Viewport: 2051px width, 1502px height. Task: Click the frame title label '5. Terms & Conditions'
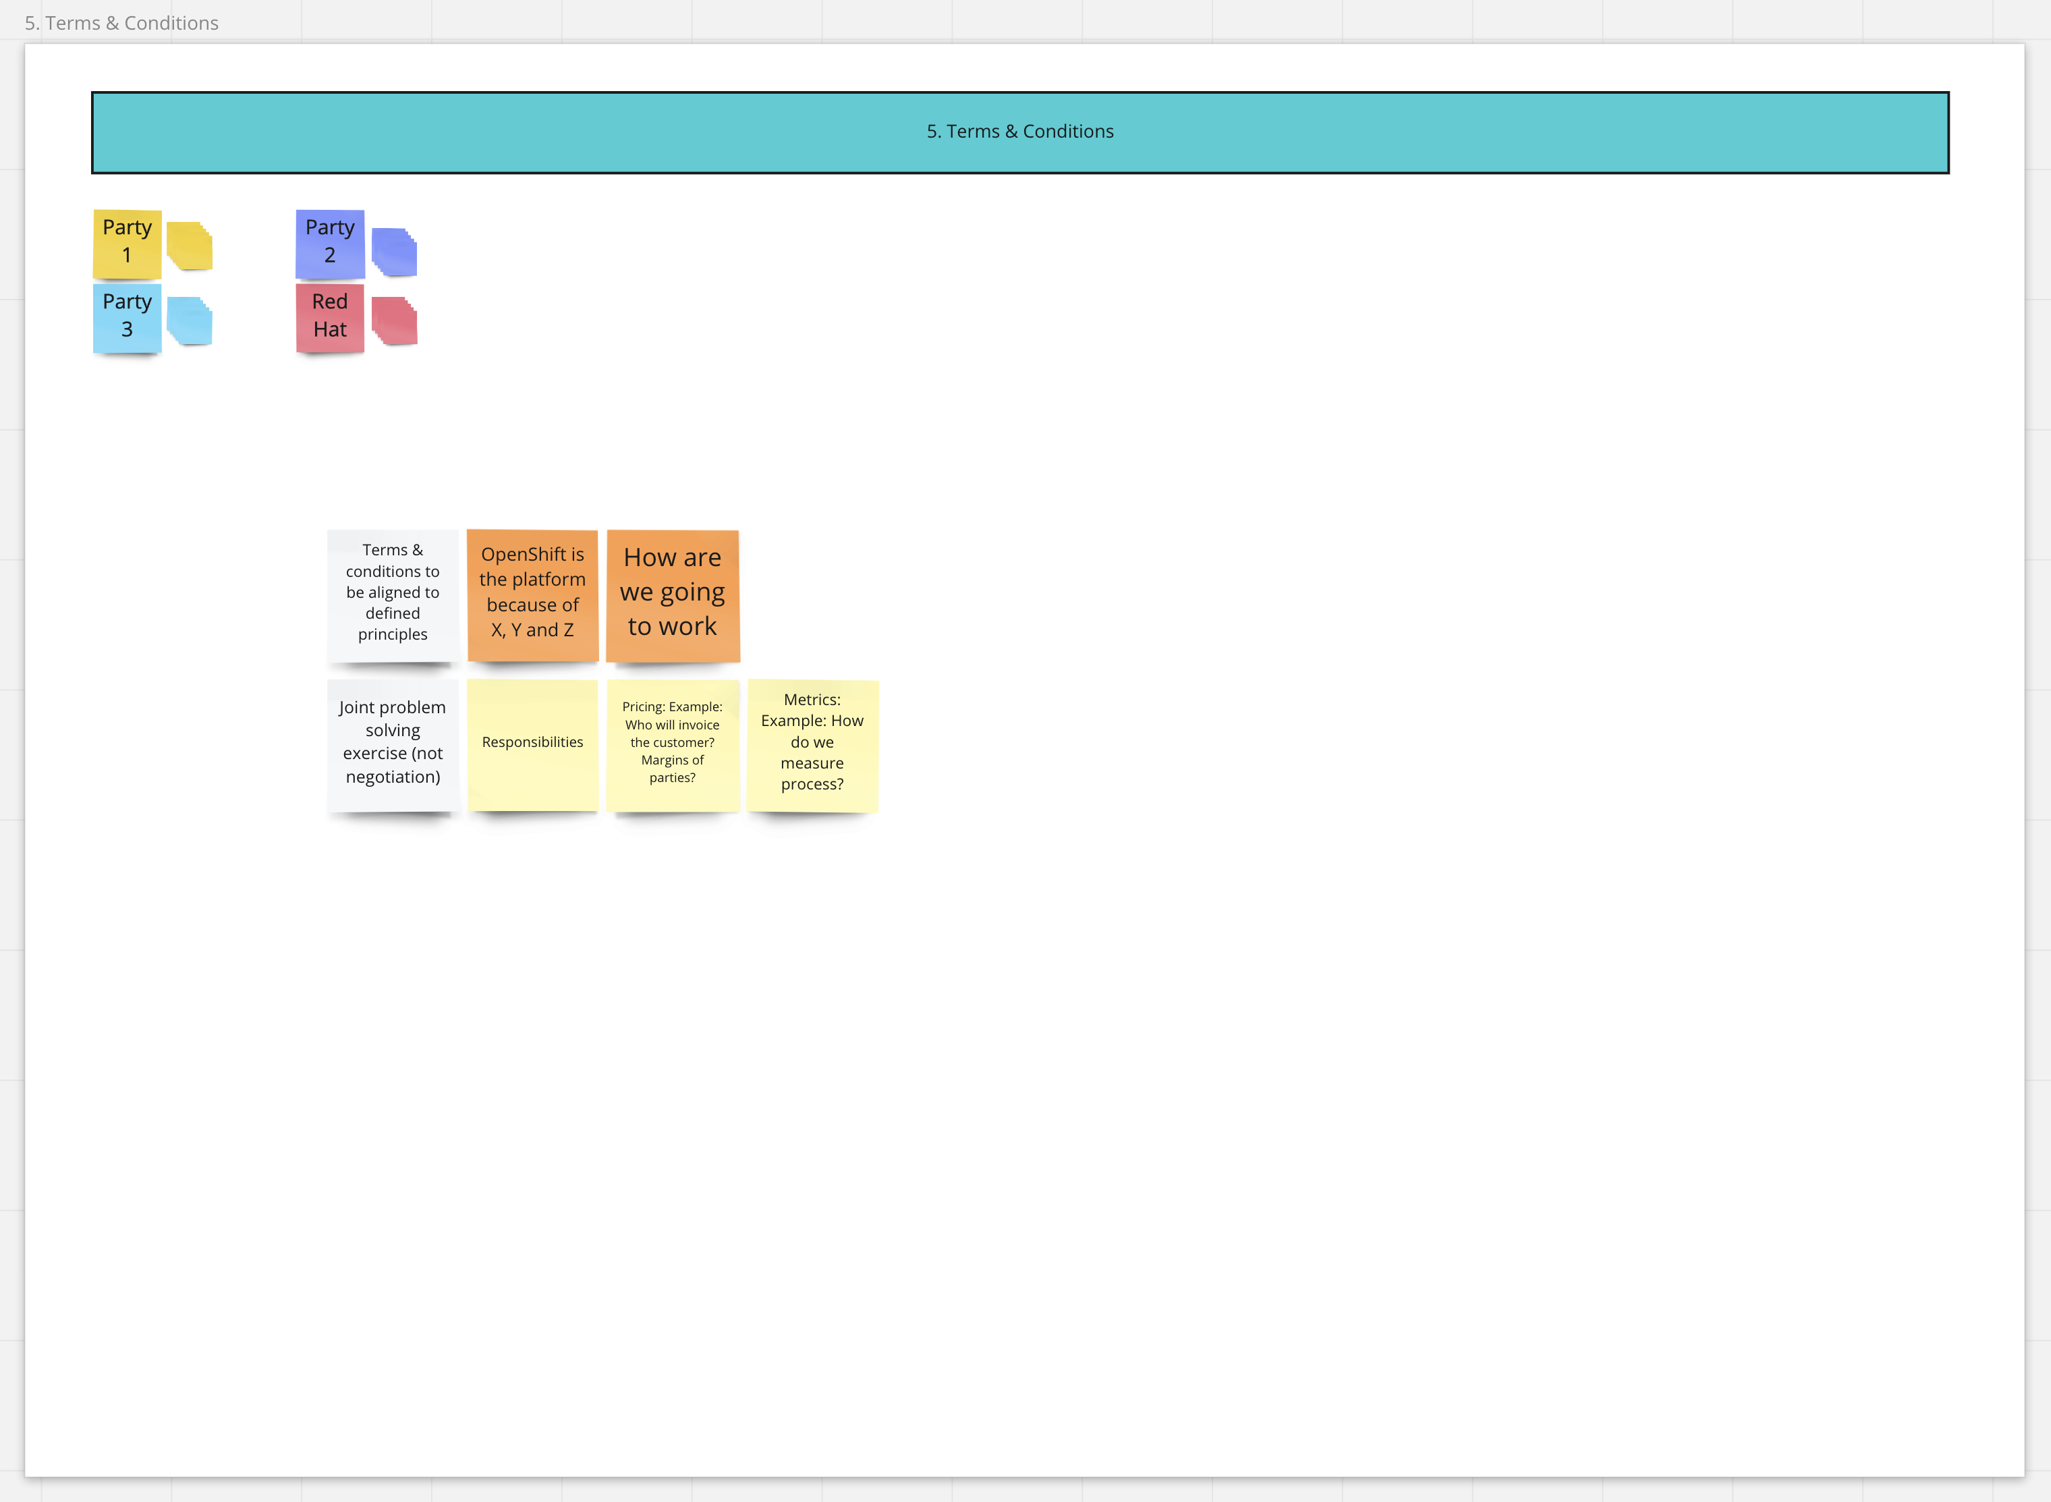(x=122, y=23)
